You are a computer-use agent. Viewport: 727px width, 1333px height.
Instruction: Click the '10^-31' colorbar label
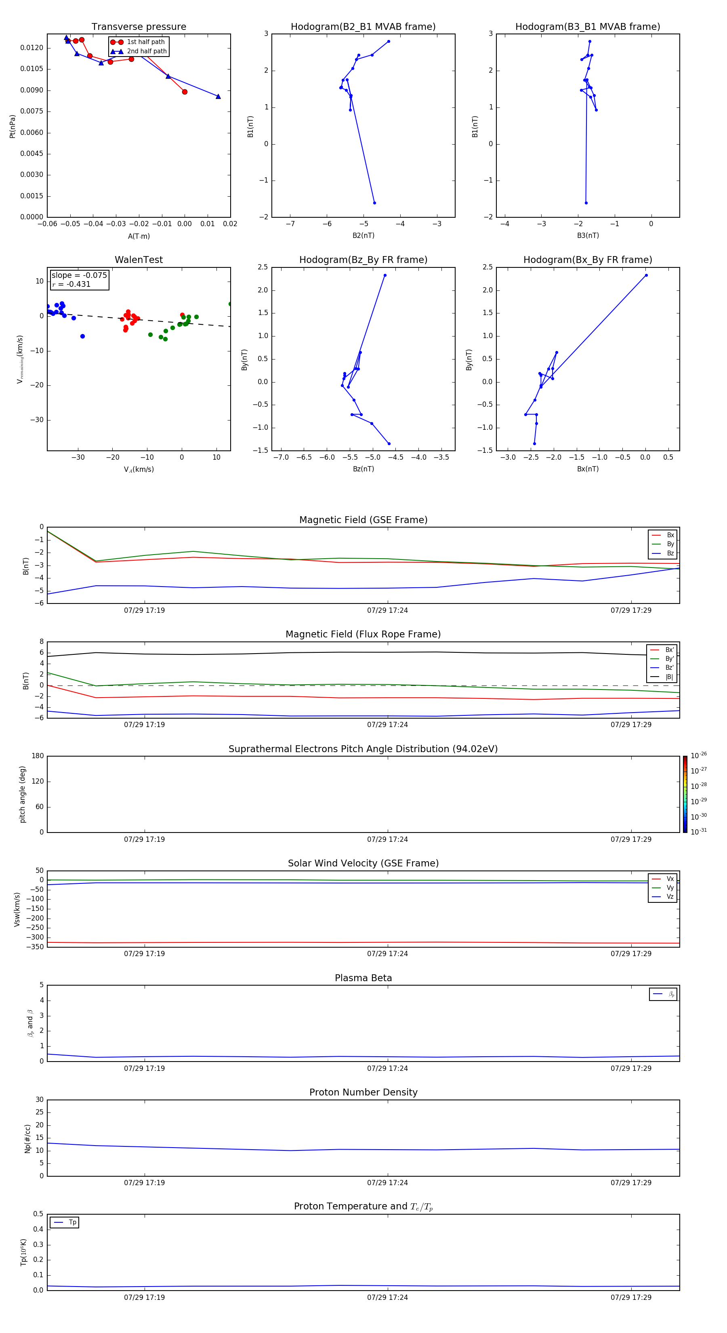click(x=699, y=832)
